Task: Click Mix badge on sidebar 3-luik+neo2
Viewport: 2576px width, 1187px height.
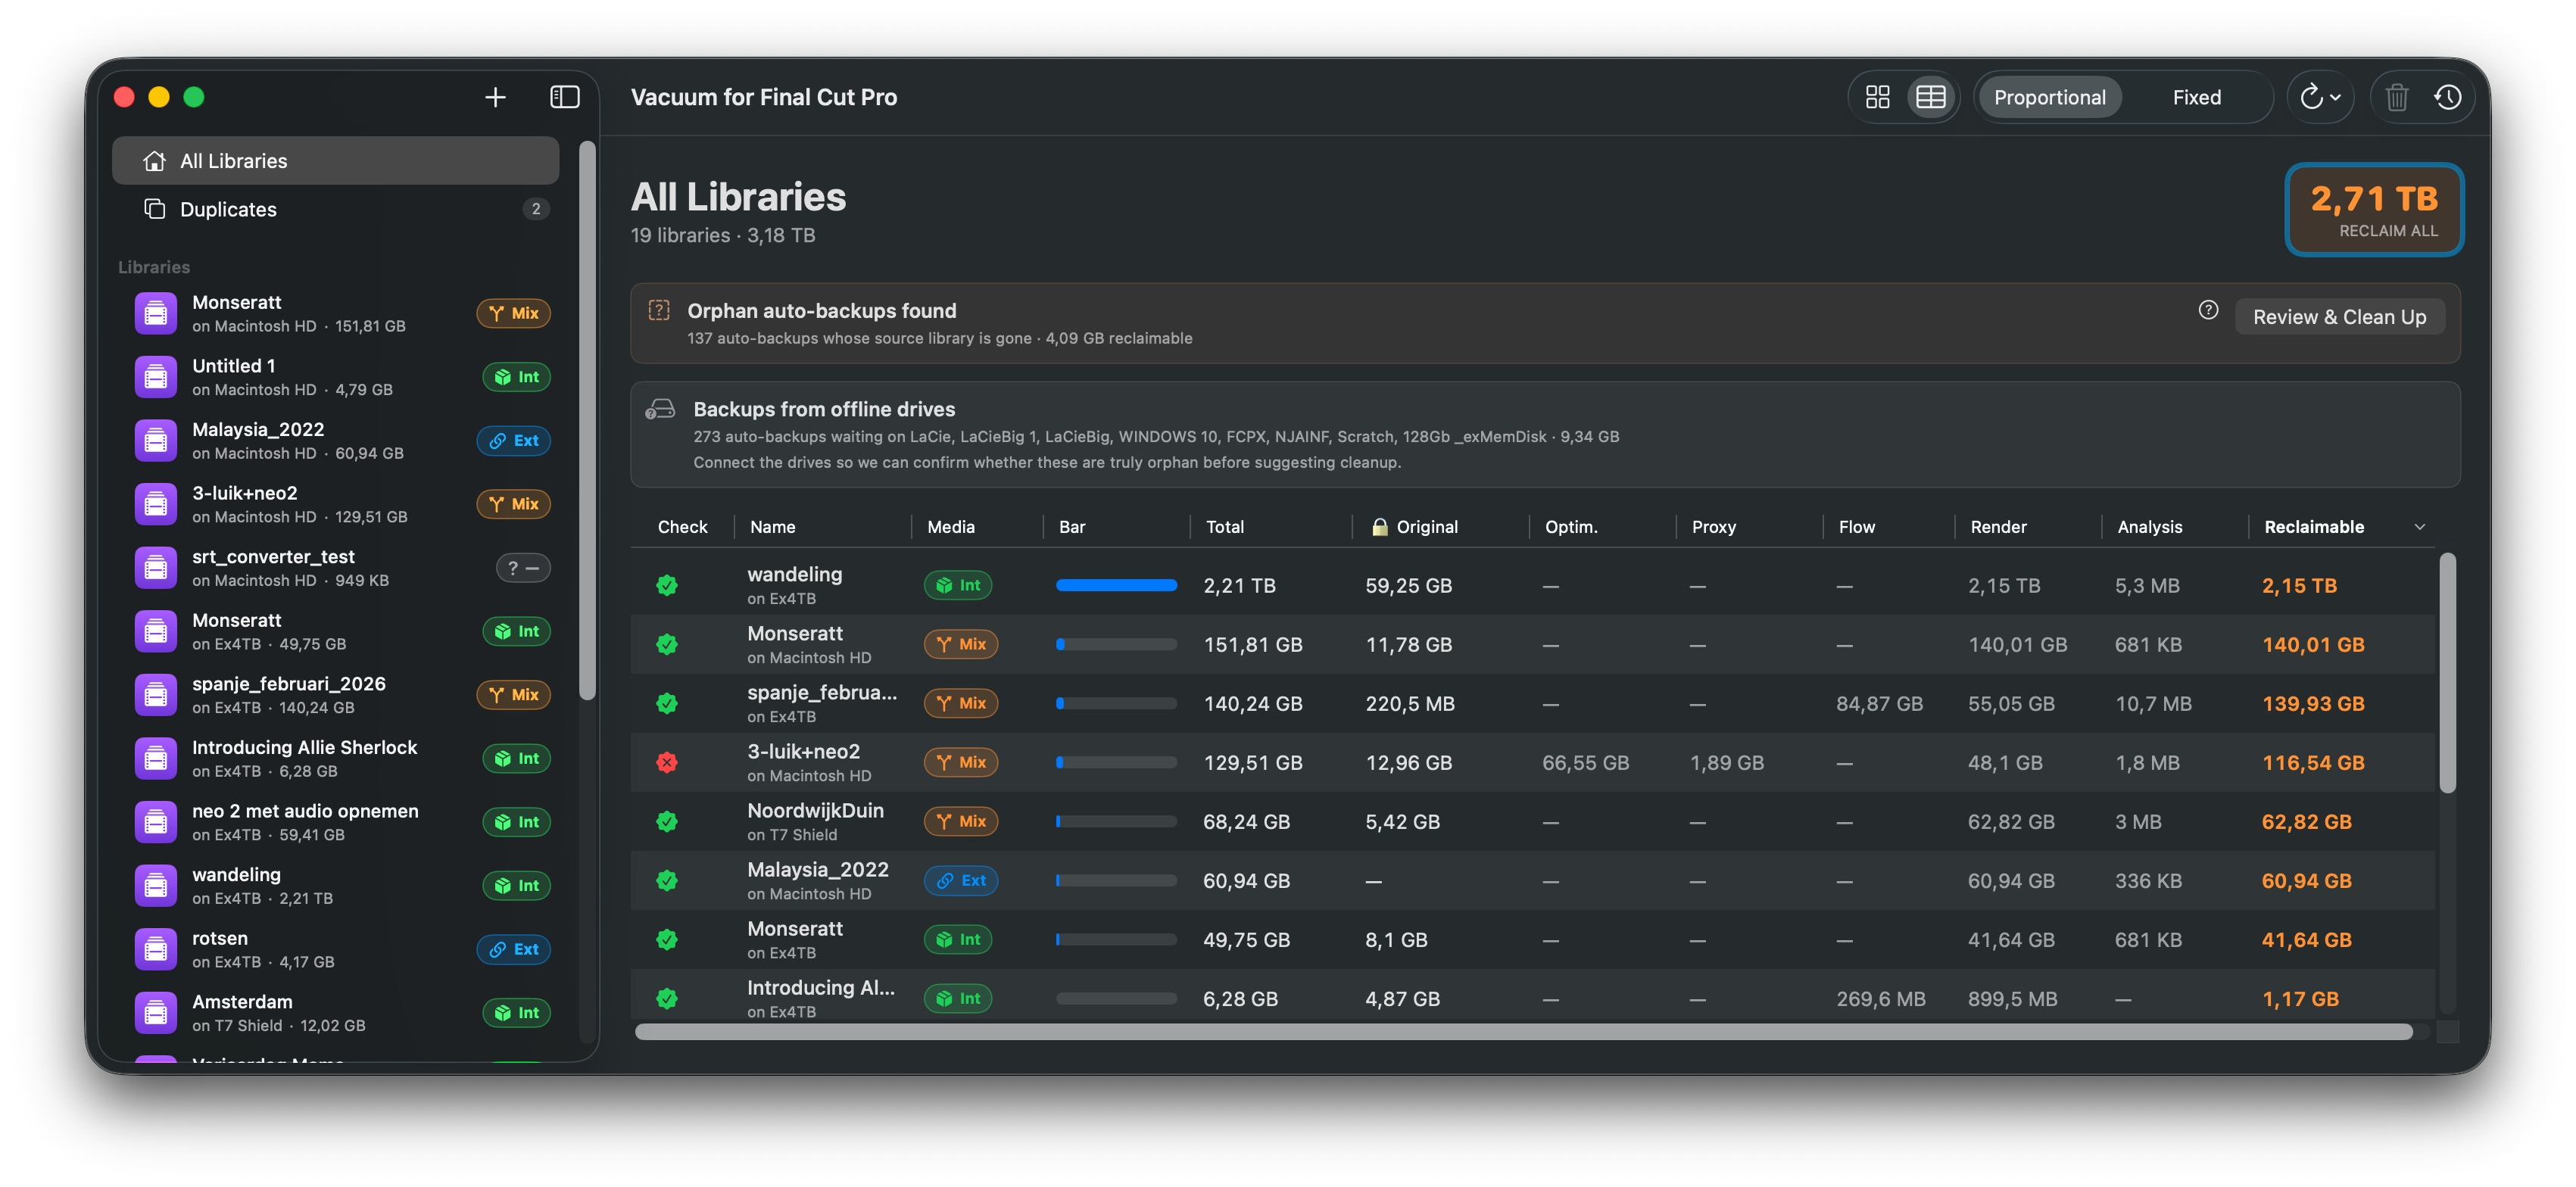Action: pos(513,504)
